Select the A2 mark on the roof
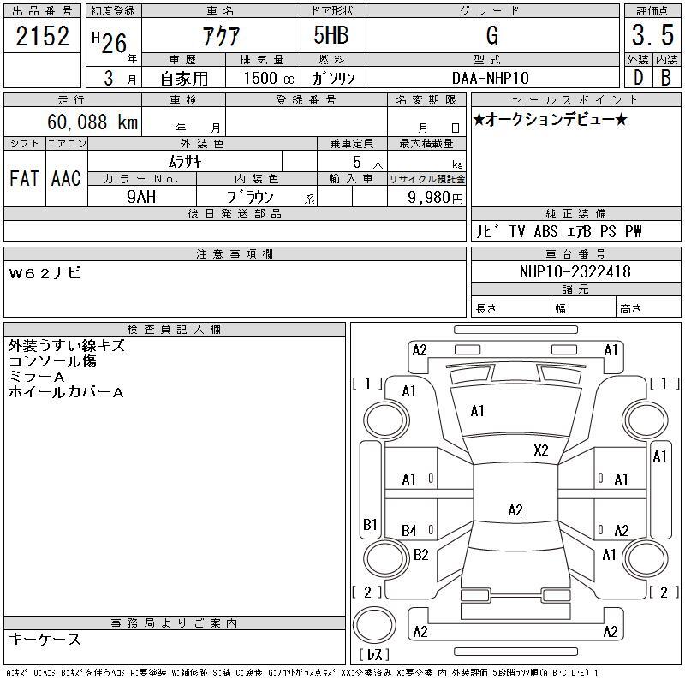Image resolution: width=685 pixels, height=685 pixels. point(515,509)
